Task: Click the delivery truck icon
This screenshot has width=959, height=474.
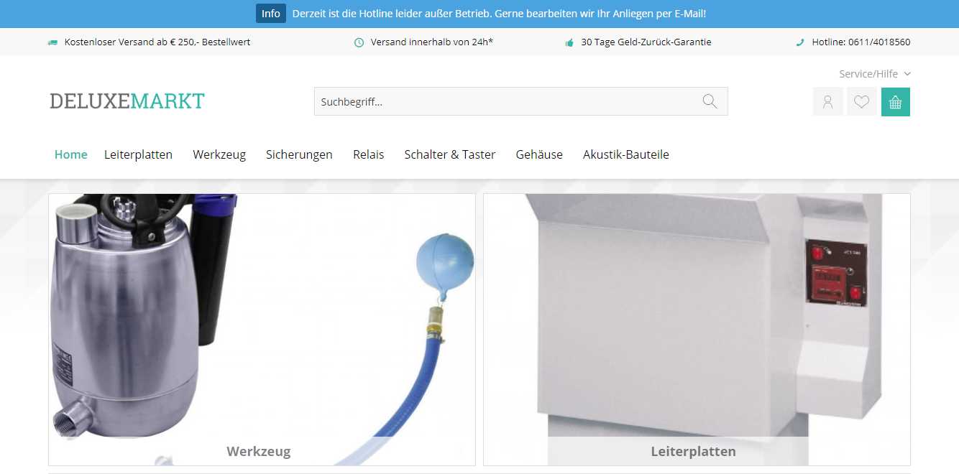Action: point(52,42)
